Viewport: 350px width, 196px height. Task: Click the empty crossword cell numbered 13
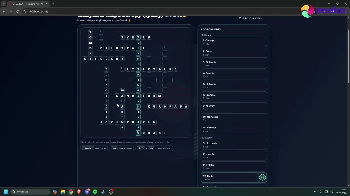[x=149, y=59]
